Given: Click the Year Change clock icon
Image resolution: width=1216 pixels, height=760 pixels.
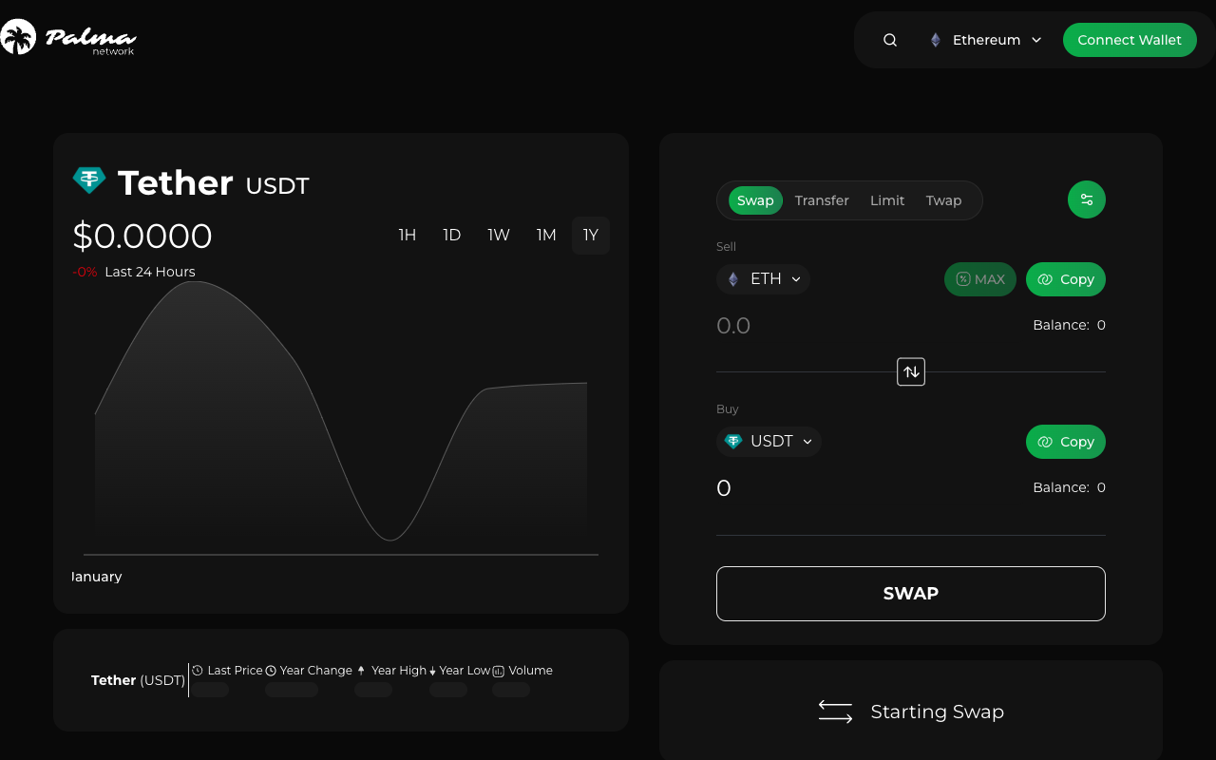Looking at the screenshot, I should click(271, 671).
